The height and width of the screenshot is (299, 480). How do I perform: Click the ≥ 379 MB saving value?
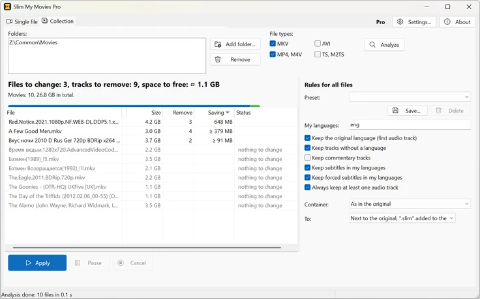pos(220,131)
